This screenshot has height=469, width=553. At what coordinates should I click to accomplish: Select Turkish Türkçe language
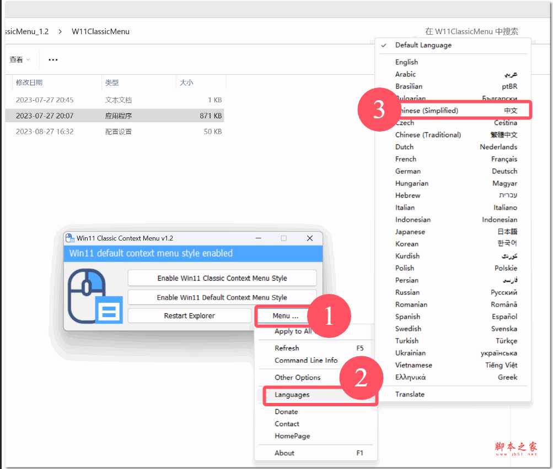click(453, 341)
